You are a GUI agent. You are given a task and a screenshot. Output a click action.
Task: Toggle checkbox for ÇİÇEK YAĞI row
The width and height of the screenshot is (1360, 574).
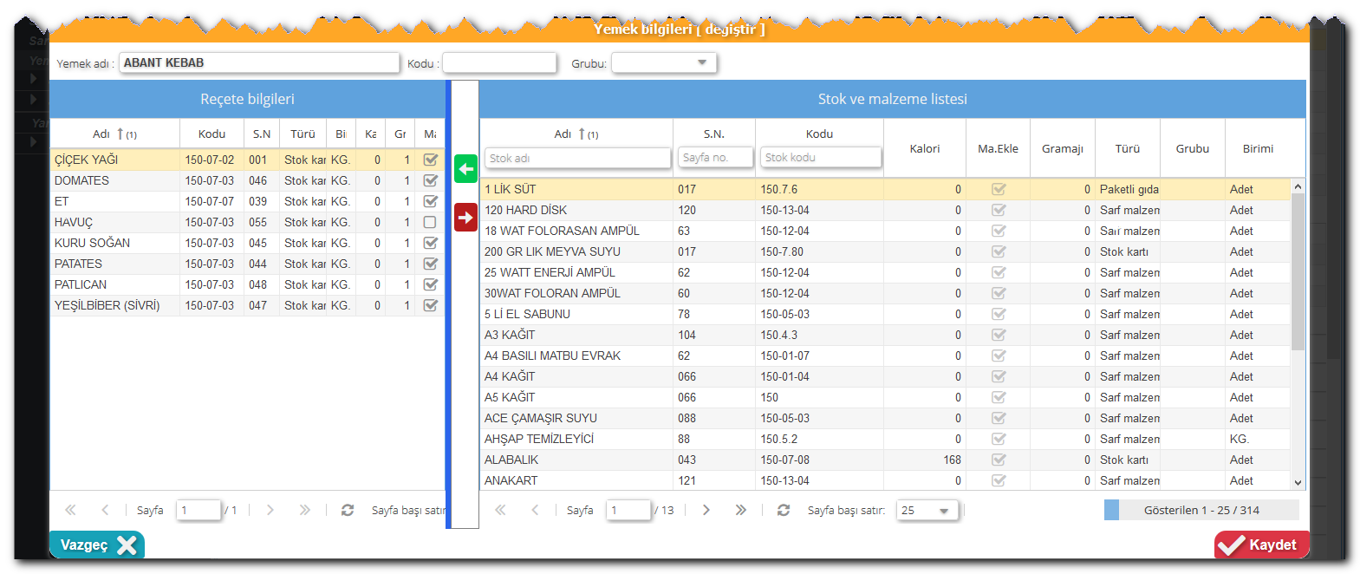[x=430, y=160]
